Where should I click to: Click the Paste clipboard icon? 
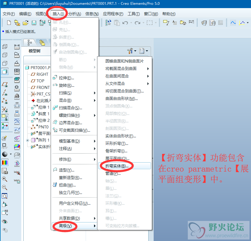(x=117, y=23)
